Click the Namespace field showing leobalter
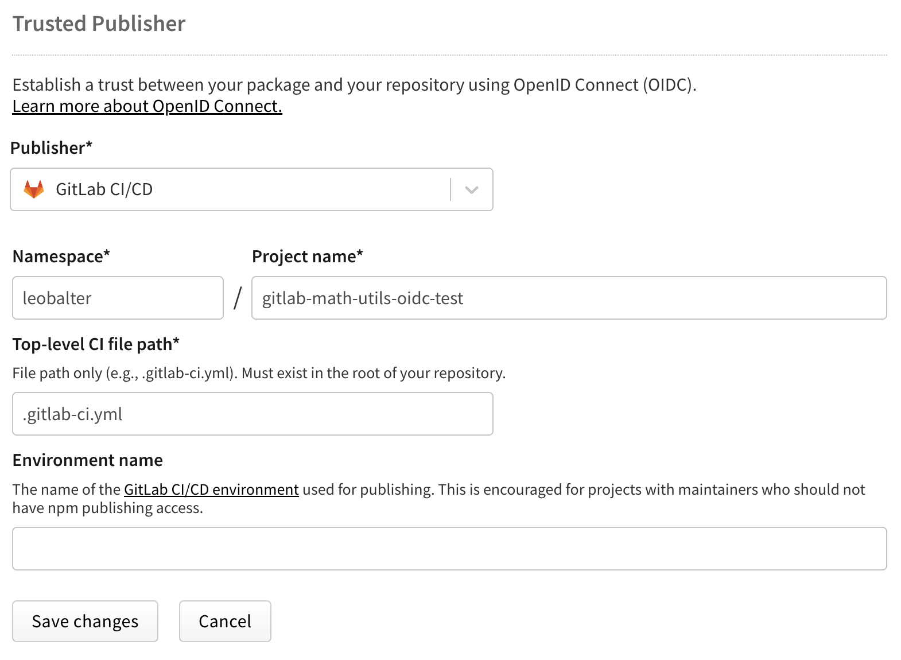This screenshot has width=901, height=660. 117,298
